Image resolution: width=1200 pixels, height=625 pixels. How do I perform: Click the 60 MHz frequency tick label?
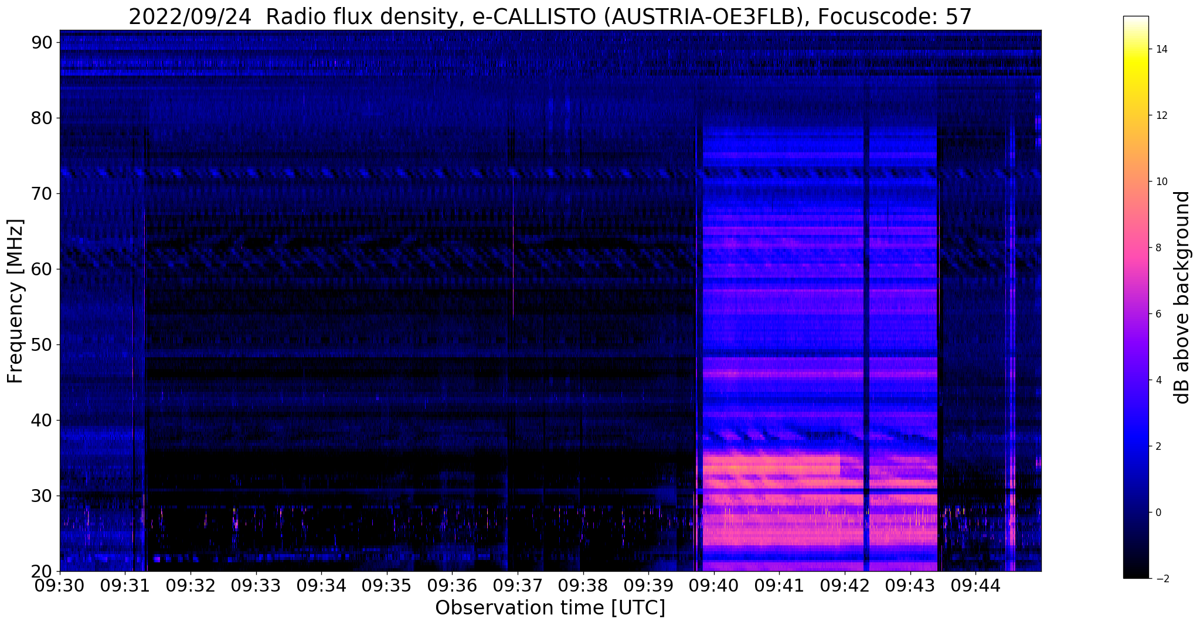[x=43, y=269]
